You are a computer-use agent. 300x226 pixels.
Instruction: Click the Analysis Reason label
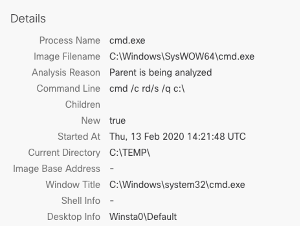click(x=66, y=73)
